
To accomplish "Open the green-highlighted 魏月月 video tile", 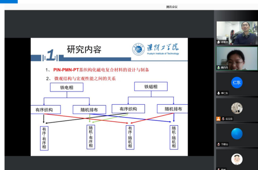I will [x=237, y=58].
